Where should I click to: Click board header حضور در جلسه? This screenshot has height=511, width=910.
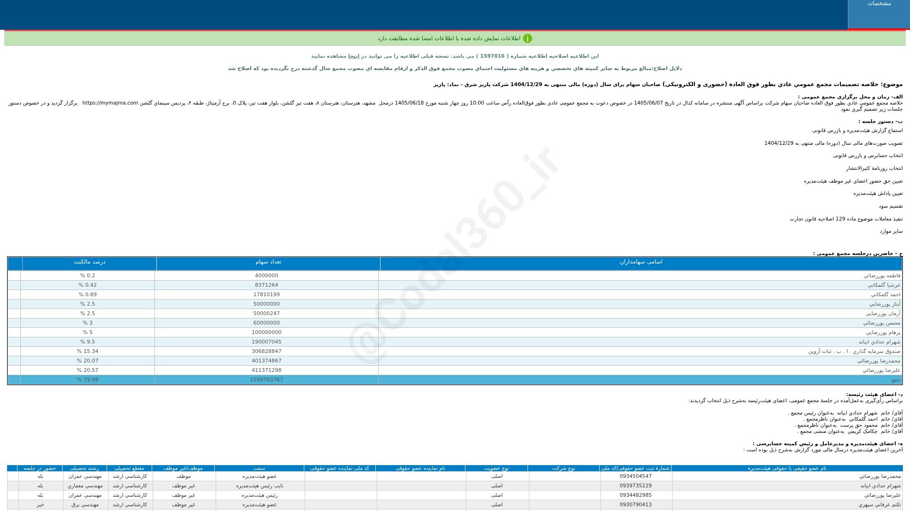(x=40, y=468)
